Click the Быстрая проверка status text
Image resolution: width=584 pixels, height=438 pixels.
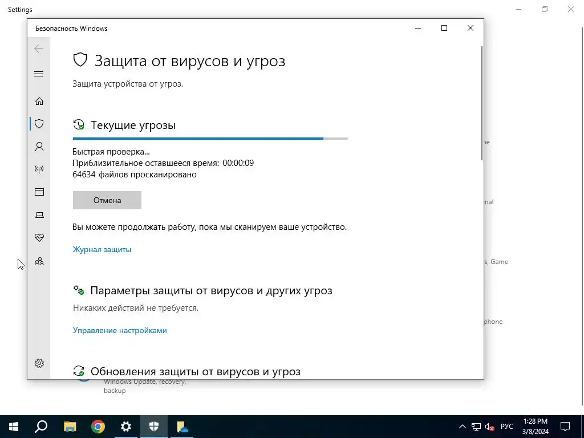(x=111, y=152)
